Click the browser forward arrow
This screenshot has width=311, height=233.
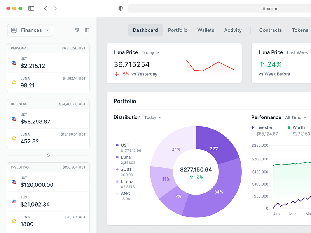point(55,8)
